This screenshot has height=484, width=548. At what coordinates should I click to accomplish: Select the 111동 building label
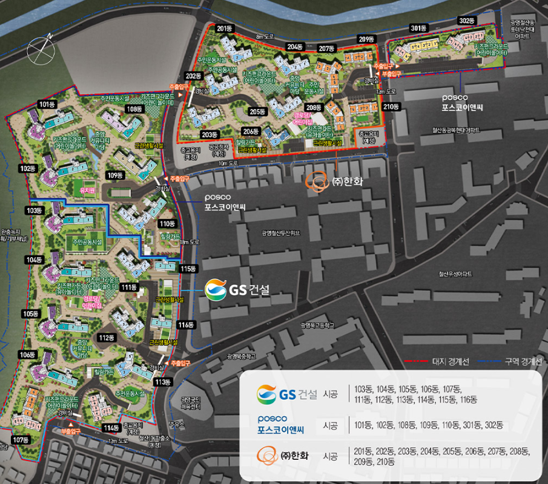tap(129, 287)
